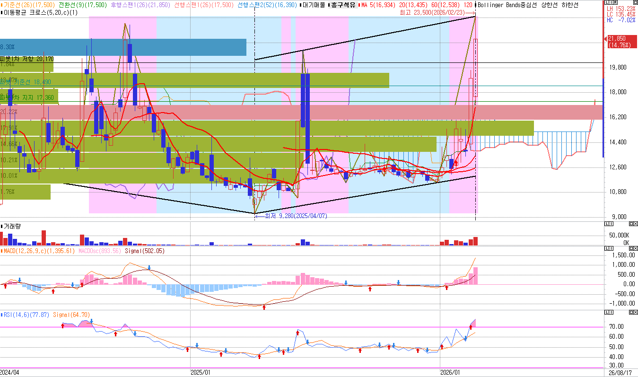The width and height of the screenshot is (638, 377).
Task: Click the 피봇1차 지지 17,360 label
Action: coord(26,97)
